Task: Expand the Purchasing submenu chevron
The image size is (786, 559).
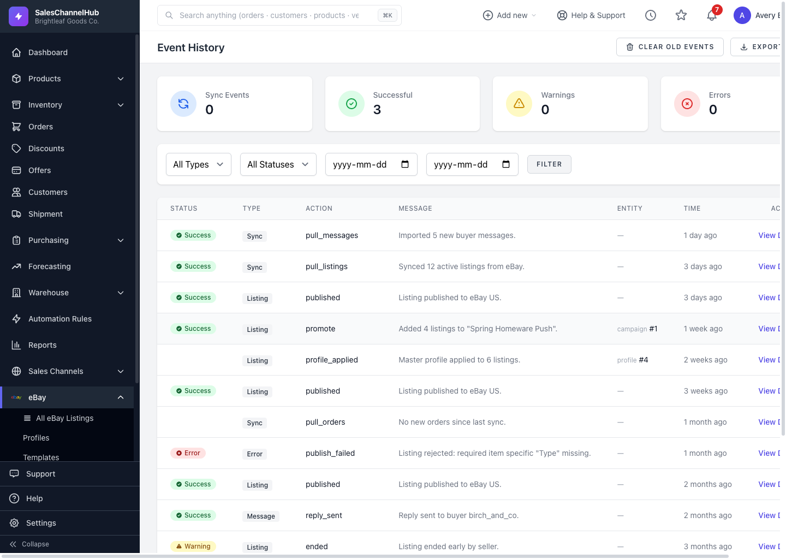Action: click(121, 240)
